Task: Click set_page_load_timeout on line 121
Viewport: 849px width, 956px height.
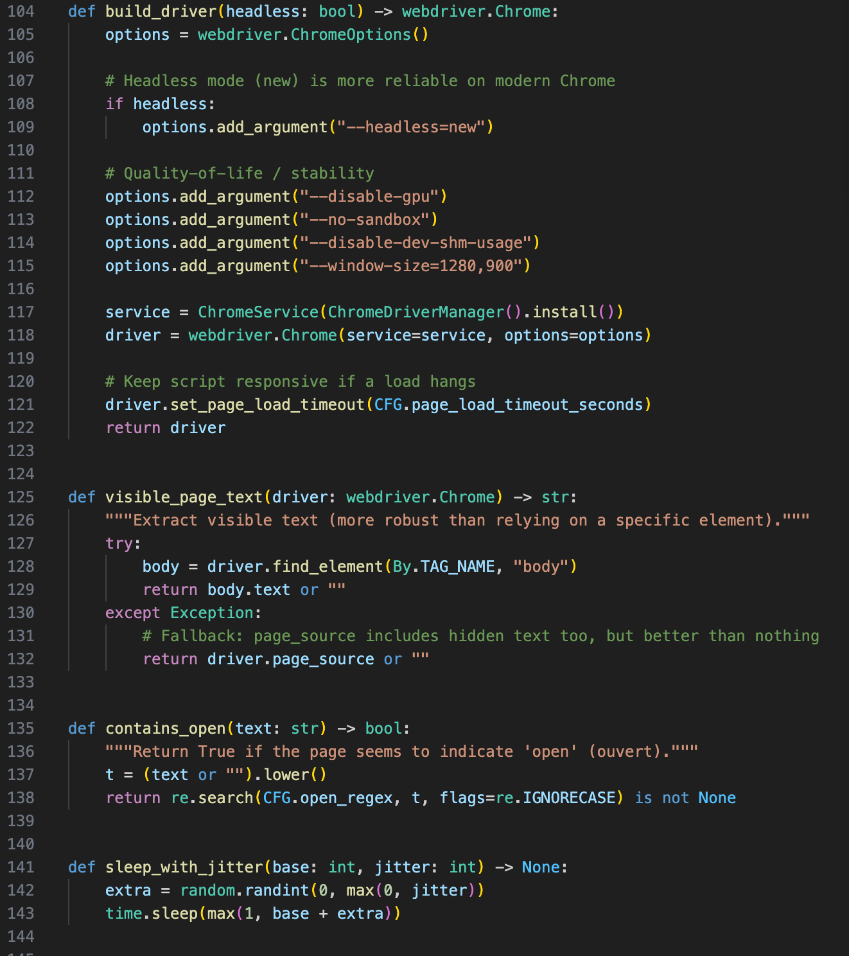Action: (268, 404)
